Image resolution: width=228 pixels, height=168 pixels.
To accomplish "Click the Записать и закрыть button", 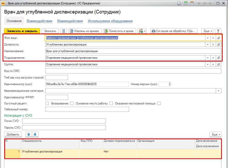I will [x=22, y=31].
